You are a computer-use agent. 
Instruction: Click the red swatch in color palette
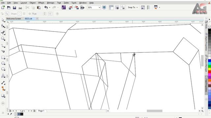coord(210,72)
